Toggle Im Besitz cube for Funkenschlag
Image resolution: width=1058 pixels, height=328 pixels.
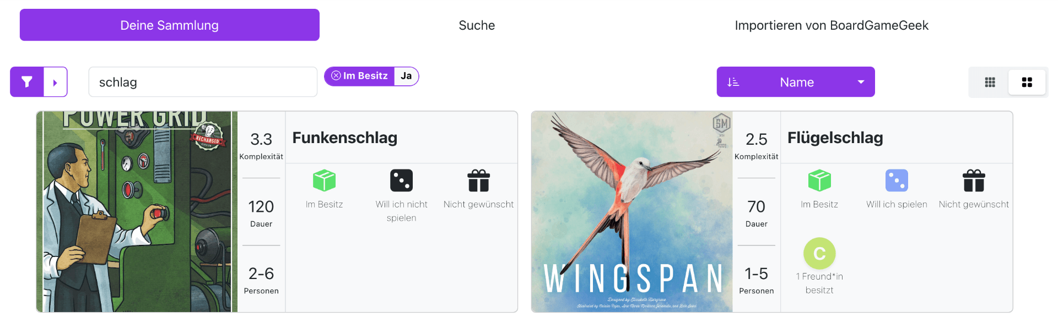click(324, 181)
